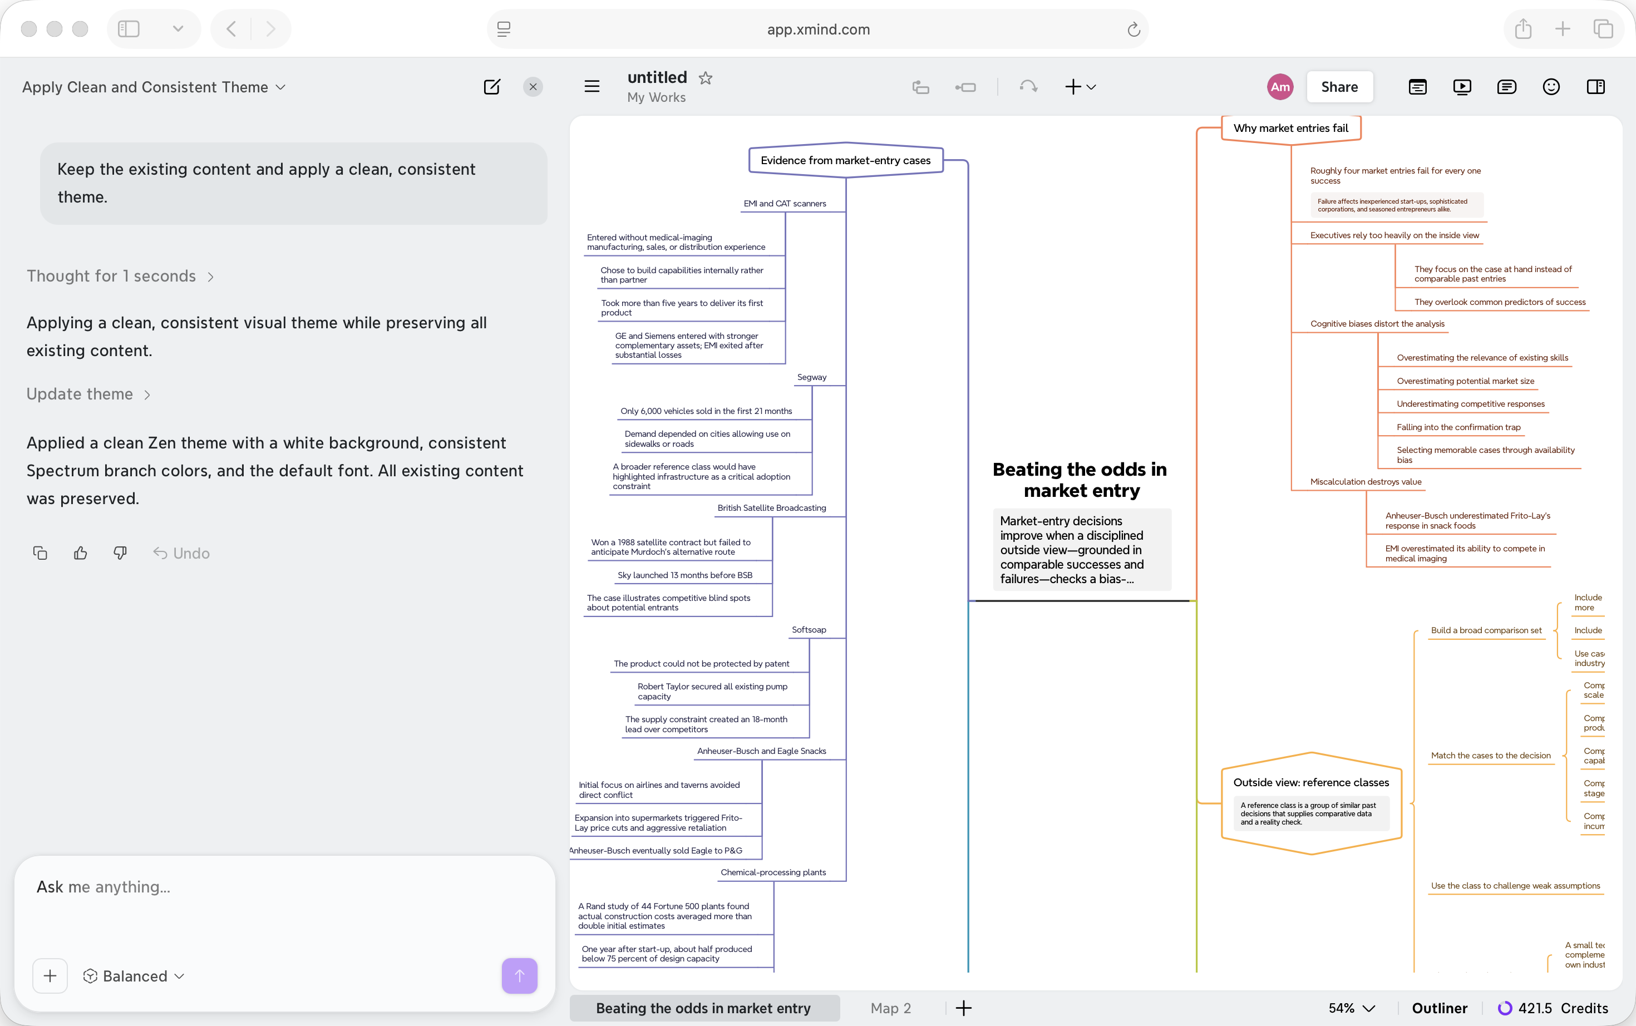Open the comments panel icon
1636x1026 pixels.
(1506, 87)
